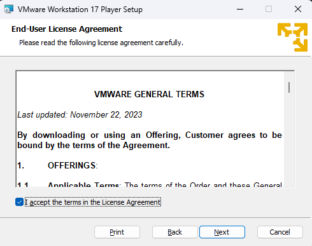Click 'Please read the following license agreement carefully.'
This screenshot has height=246, width=312.
101,43
